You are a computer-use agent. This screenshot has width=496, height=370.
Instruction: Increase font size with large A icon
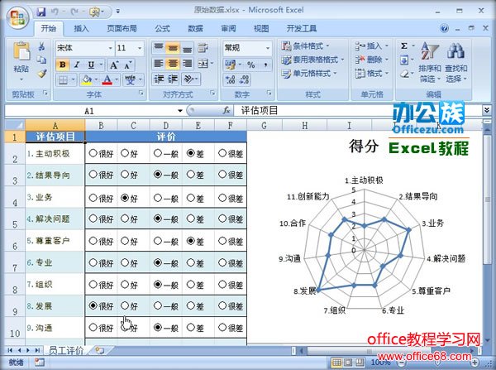[x=114, y=65]
